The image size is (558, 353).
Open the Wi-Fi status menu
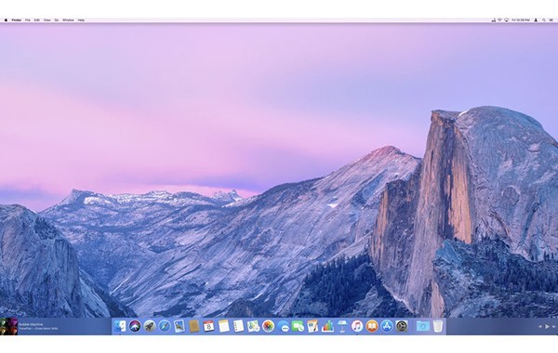(499, 20)
